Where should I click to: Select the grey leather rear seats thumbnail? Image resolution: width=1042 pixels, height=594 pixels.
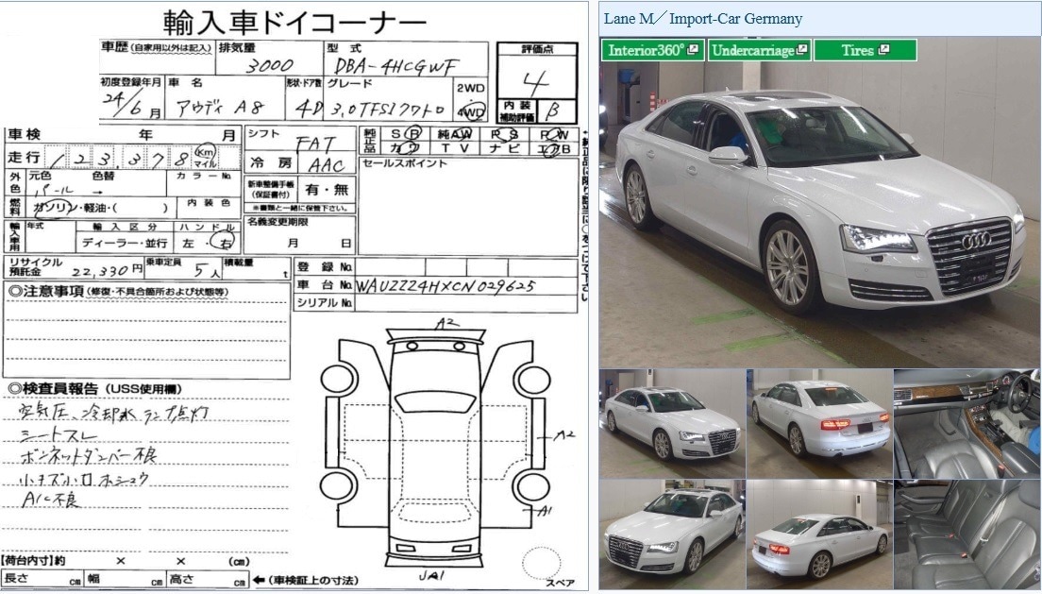point(967,535)
